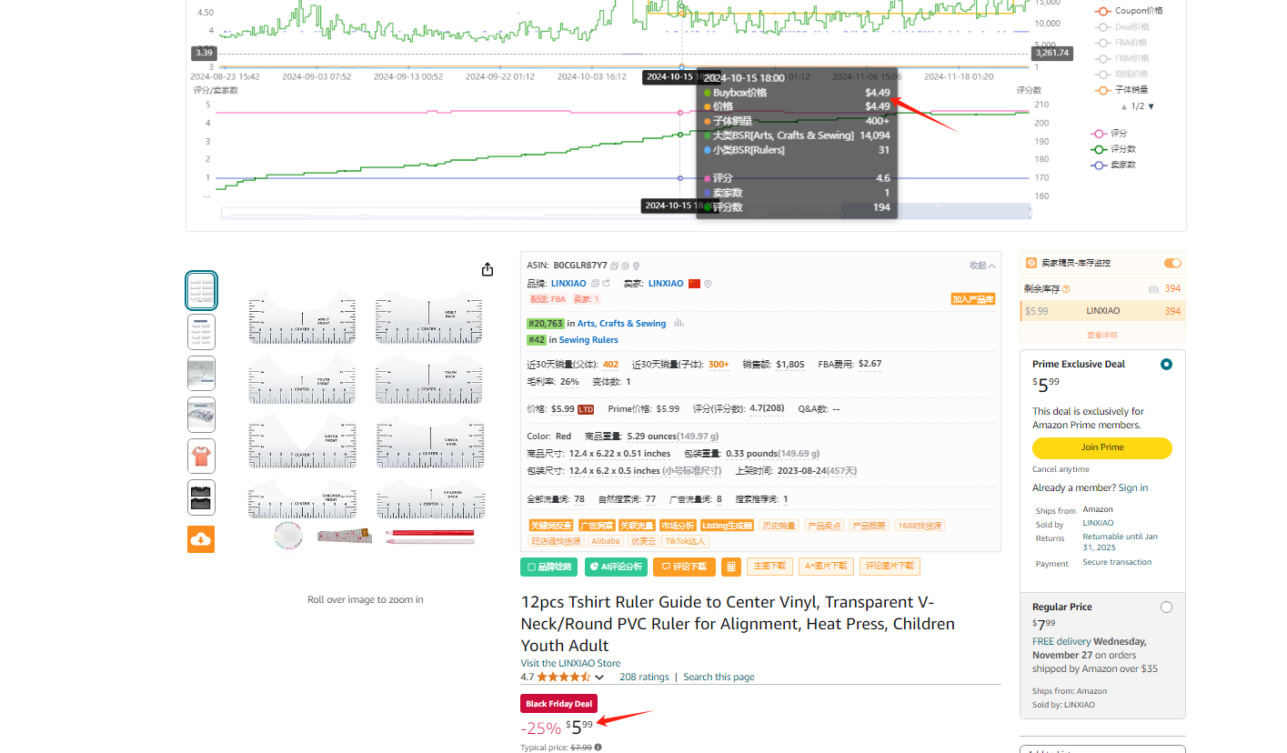Viewport: 1287px width, 753px height.
Task: Go to next legend page arrow
Action: pos(1151,106)
